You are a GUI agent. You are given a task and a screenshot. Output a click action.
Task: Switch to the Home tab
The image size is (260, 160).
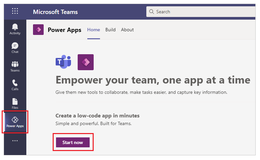pos(94,30)
